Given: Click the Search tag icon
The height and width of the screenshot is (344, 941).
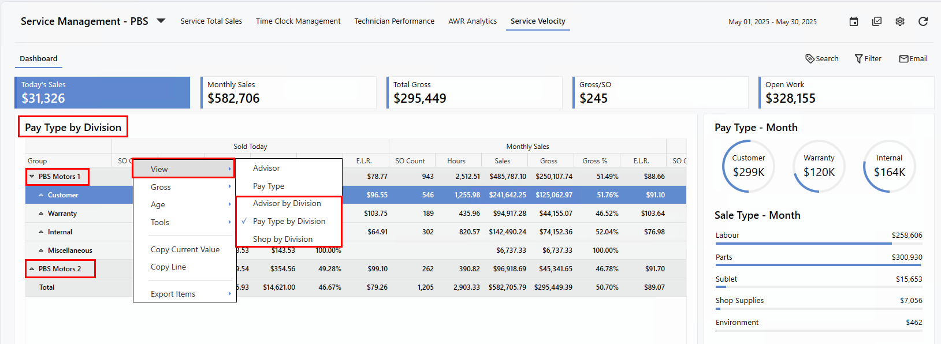Looking at the screenshot, I should pos(810,59).
